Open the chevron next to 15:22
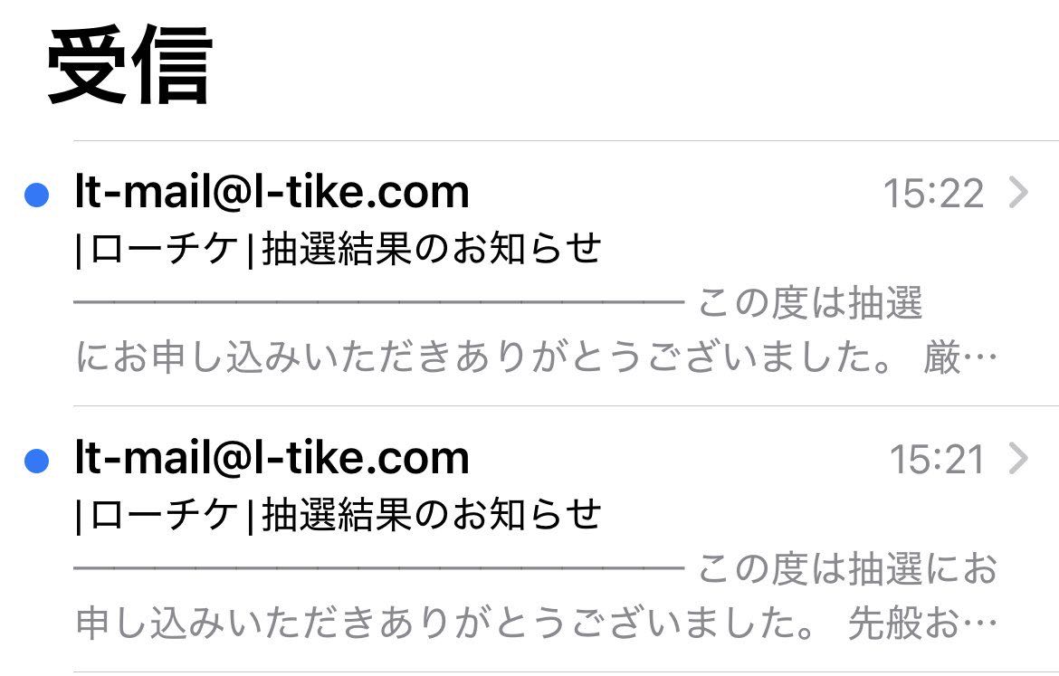This screenshot has width=1059, height=676. click(1018, 193)
